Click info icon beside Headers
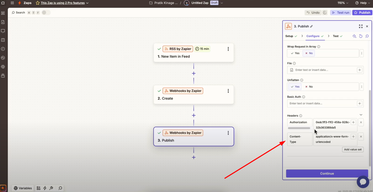The height and width of the screenshot is (192, 373). pos(301,115)
